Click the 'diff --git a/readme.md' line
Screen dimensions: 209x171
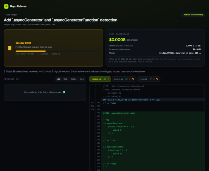[123, 86]
